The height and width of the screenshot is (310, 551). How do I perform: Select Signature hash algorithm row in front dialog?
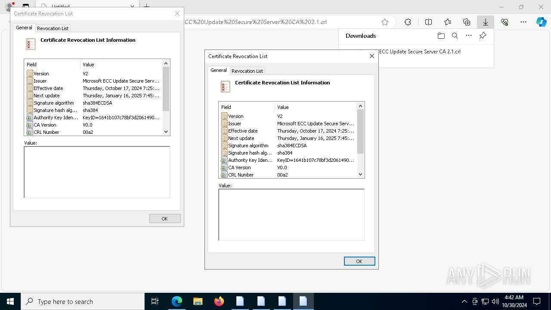(288, 153)
